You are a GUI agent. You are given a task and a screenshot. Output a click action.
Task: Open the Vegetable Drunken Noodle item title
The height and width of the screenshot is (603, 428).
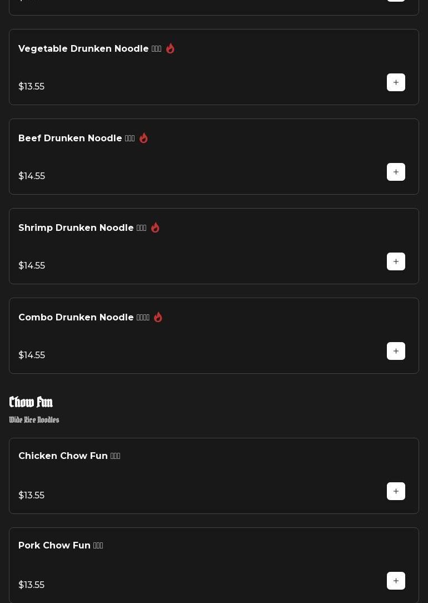83,49
